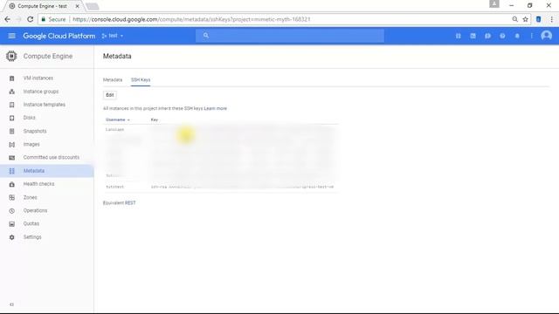This screenshot has height=314, width=559.
Task: Bookmark this page with star icon
Action: [525, 19]
